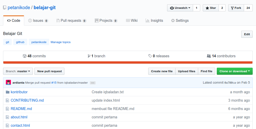Screen dimensions: 256x129
Task: View the forks count 24
Action: point(248,8)
